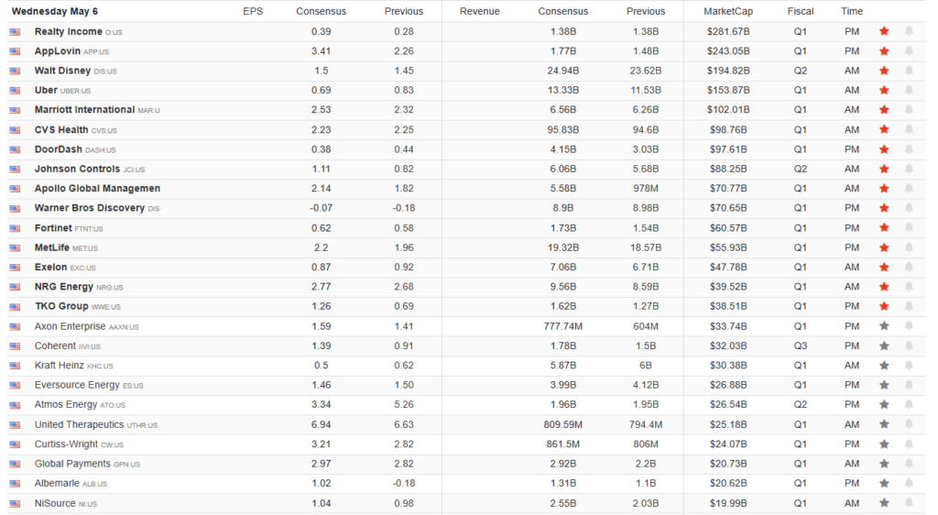Star the NiSource row
Image resolution: width=938 pixels, height=515 pixels.
tap(884, 503)
